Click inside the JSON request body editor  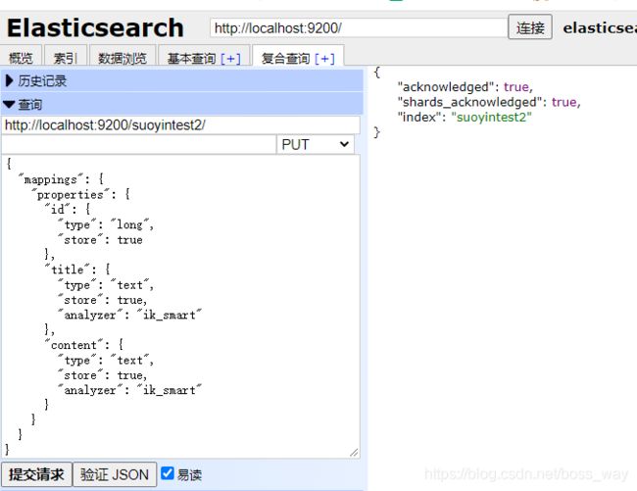(x=180, y=306)
